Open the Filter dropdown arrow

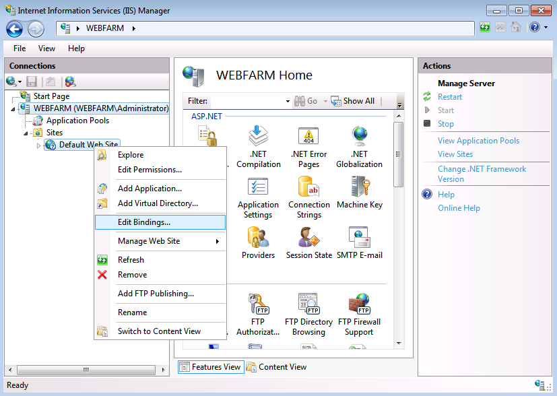point(288,101)
